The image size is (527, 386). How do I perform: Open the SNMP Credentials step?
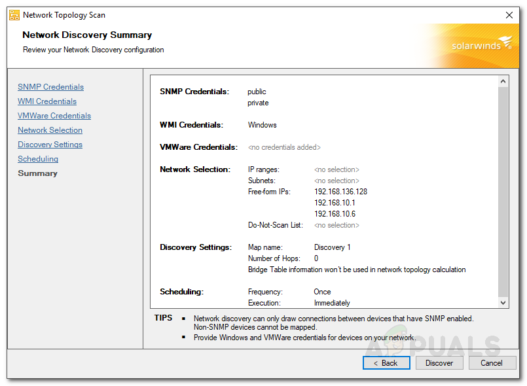click(x=51, y=86)
